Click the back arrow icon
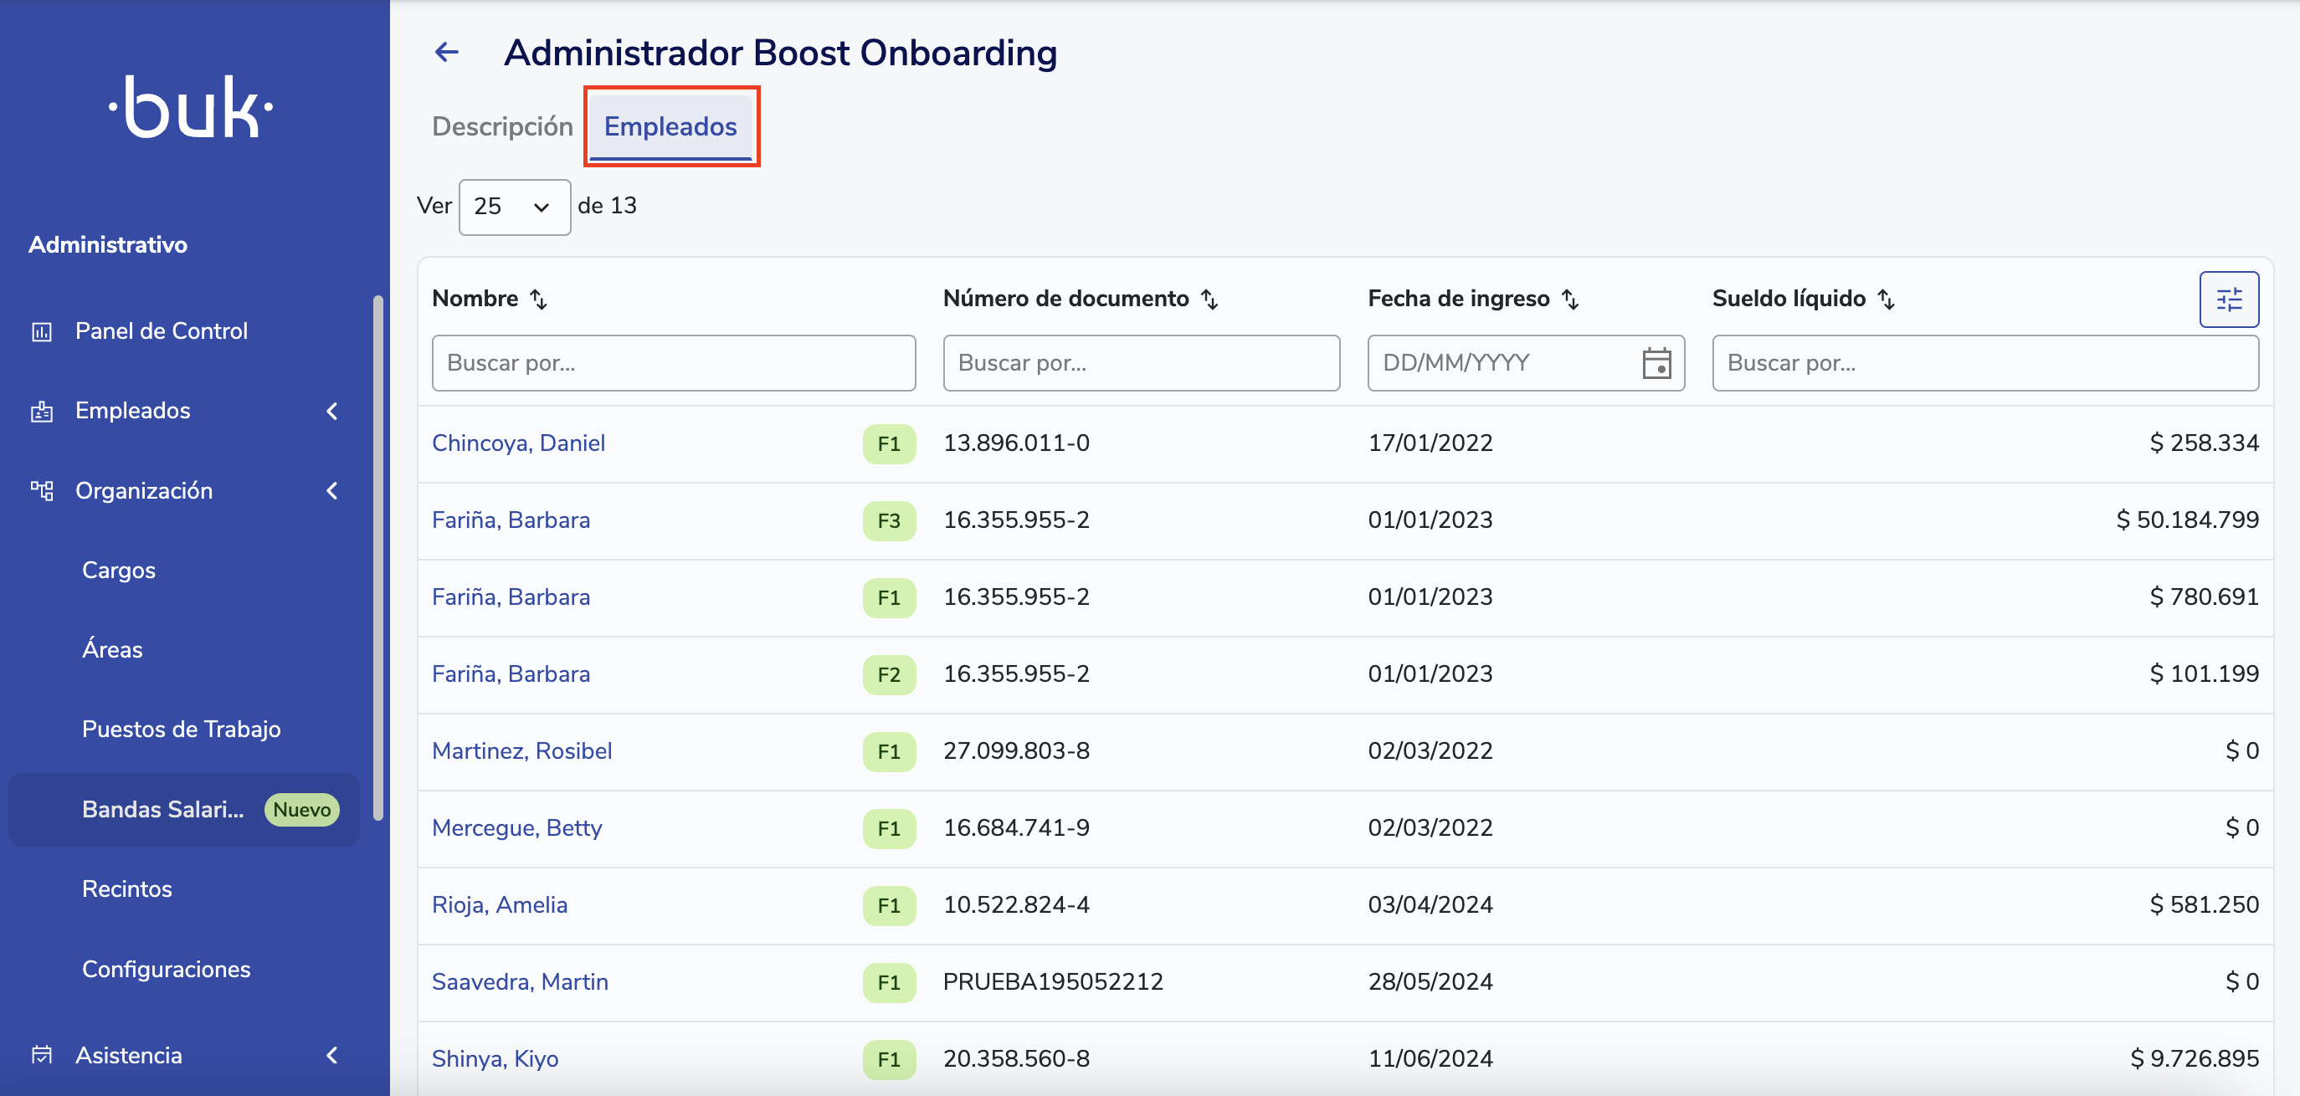 446,53
